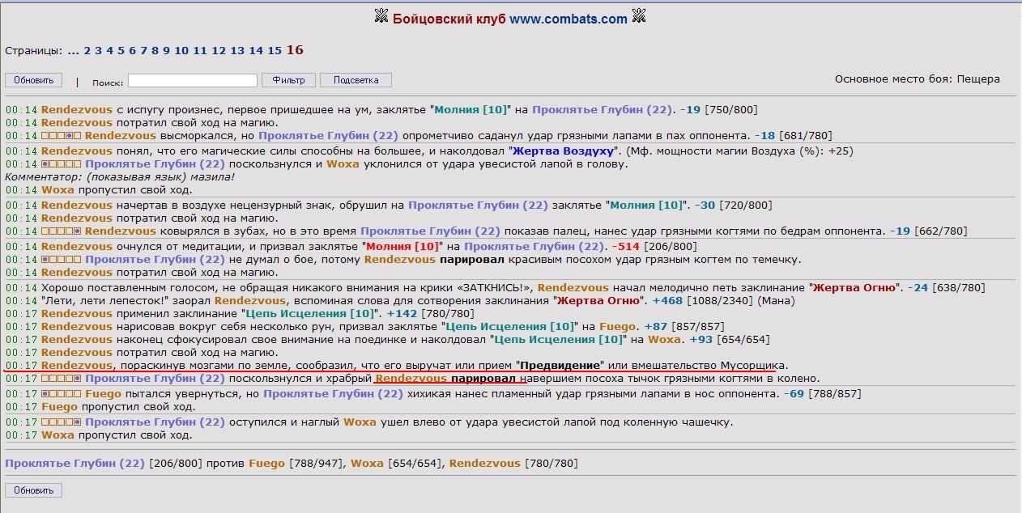Click Fuego in 'пропустил свой ход' row
Screen dimensions: 1022x513
59,407
